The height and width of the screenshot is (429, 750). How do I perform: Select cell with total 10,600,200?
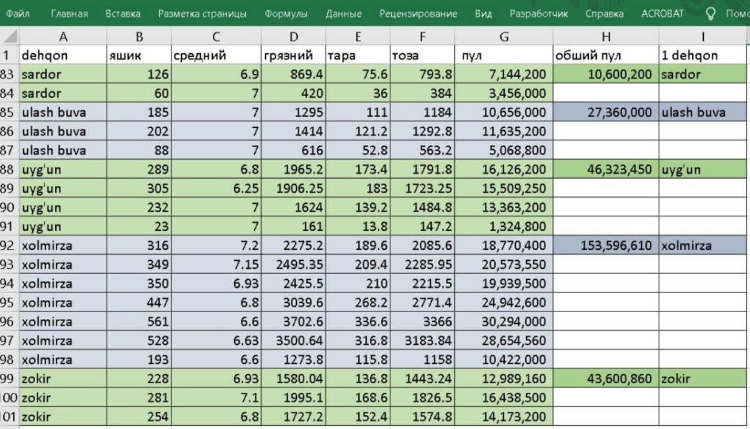click(x=606, y=74)
